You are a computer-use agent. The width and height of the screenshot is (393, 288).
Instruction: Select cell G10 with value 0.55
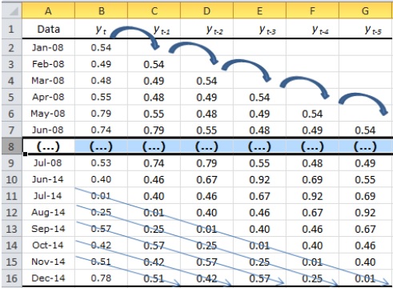366,179
